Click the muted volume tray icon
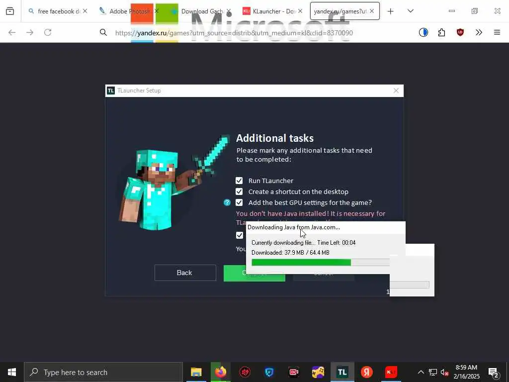Image resolution: width=509 pixels, height=382 pixels. [x=444, y=372]
